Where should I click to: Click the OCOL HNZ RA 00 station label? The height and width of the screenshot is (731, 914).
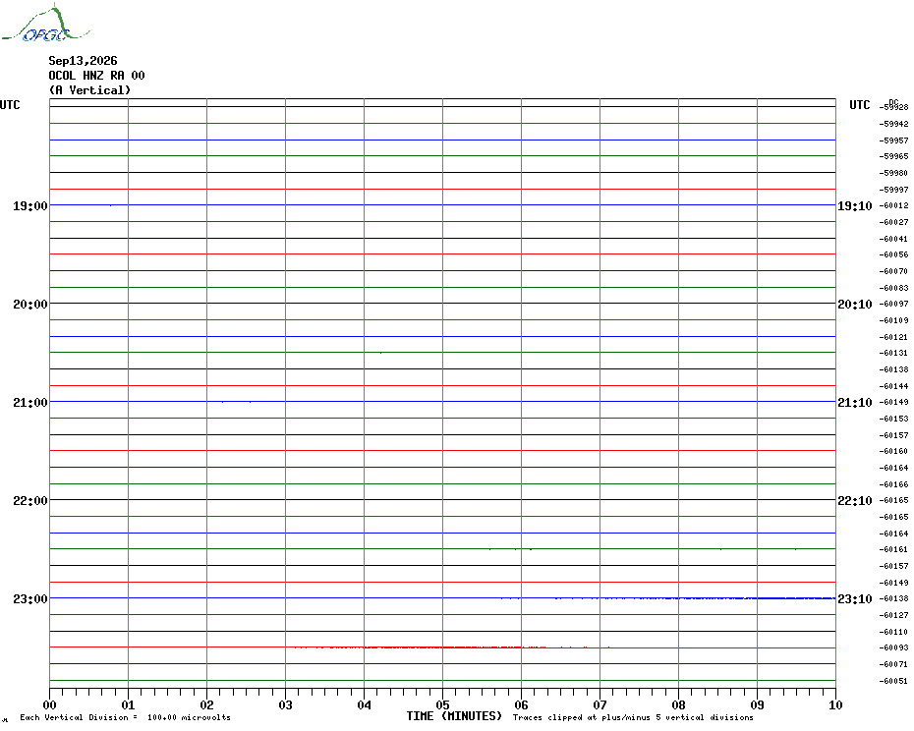click(96, 76)
